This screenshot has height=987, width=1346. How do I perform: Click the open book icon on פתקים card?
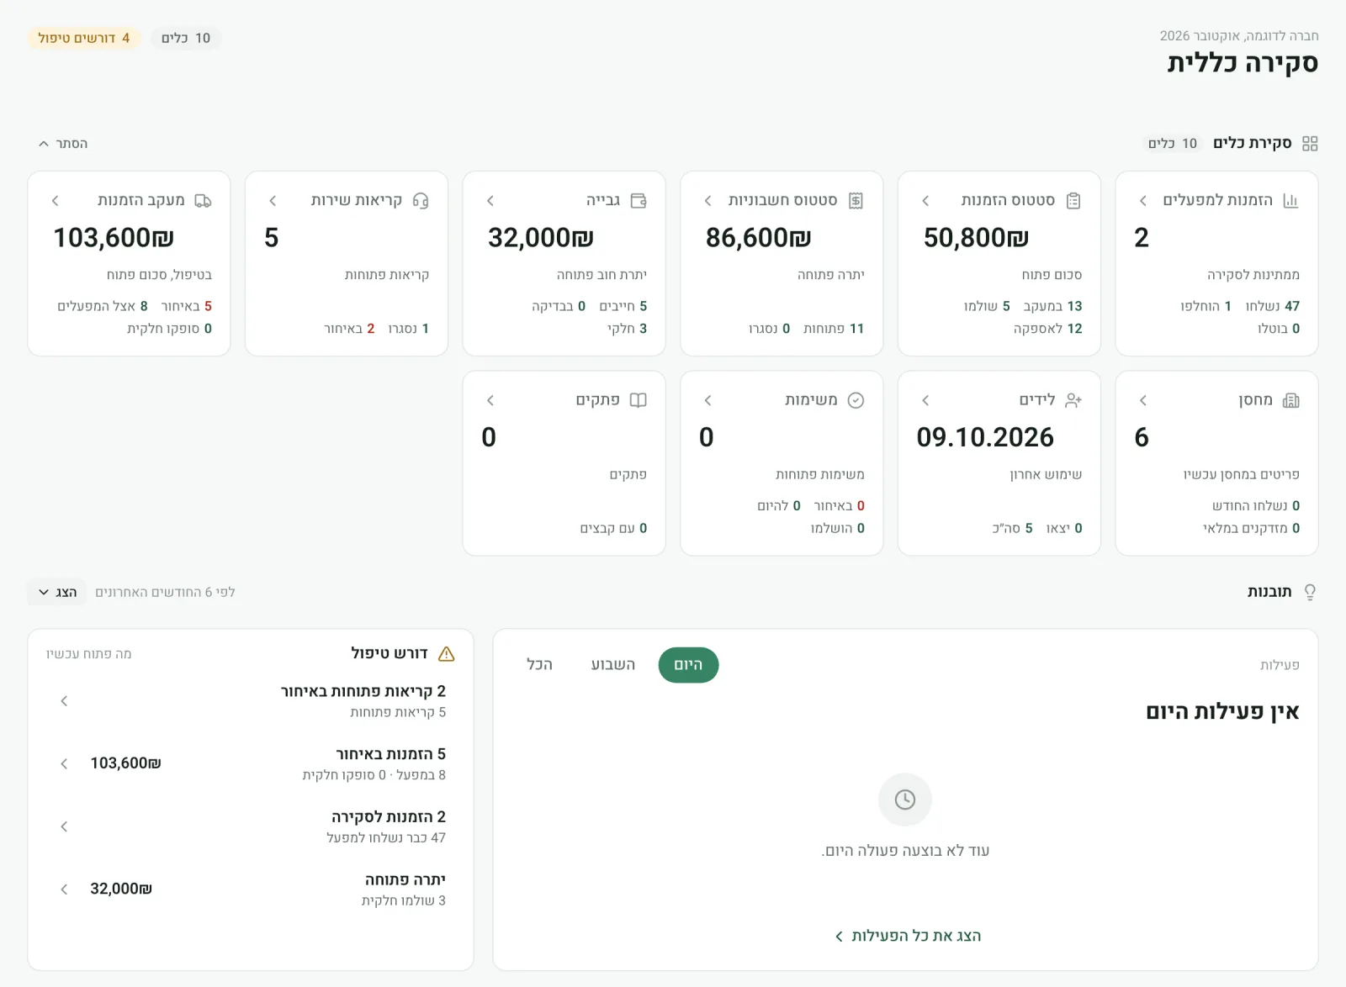coord(639,400)
